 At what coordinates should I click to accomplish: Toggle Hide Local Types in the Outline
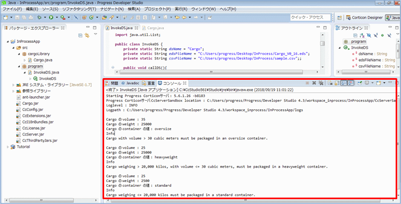coord(389,35)
